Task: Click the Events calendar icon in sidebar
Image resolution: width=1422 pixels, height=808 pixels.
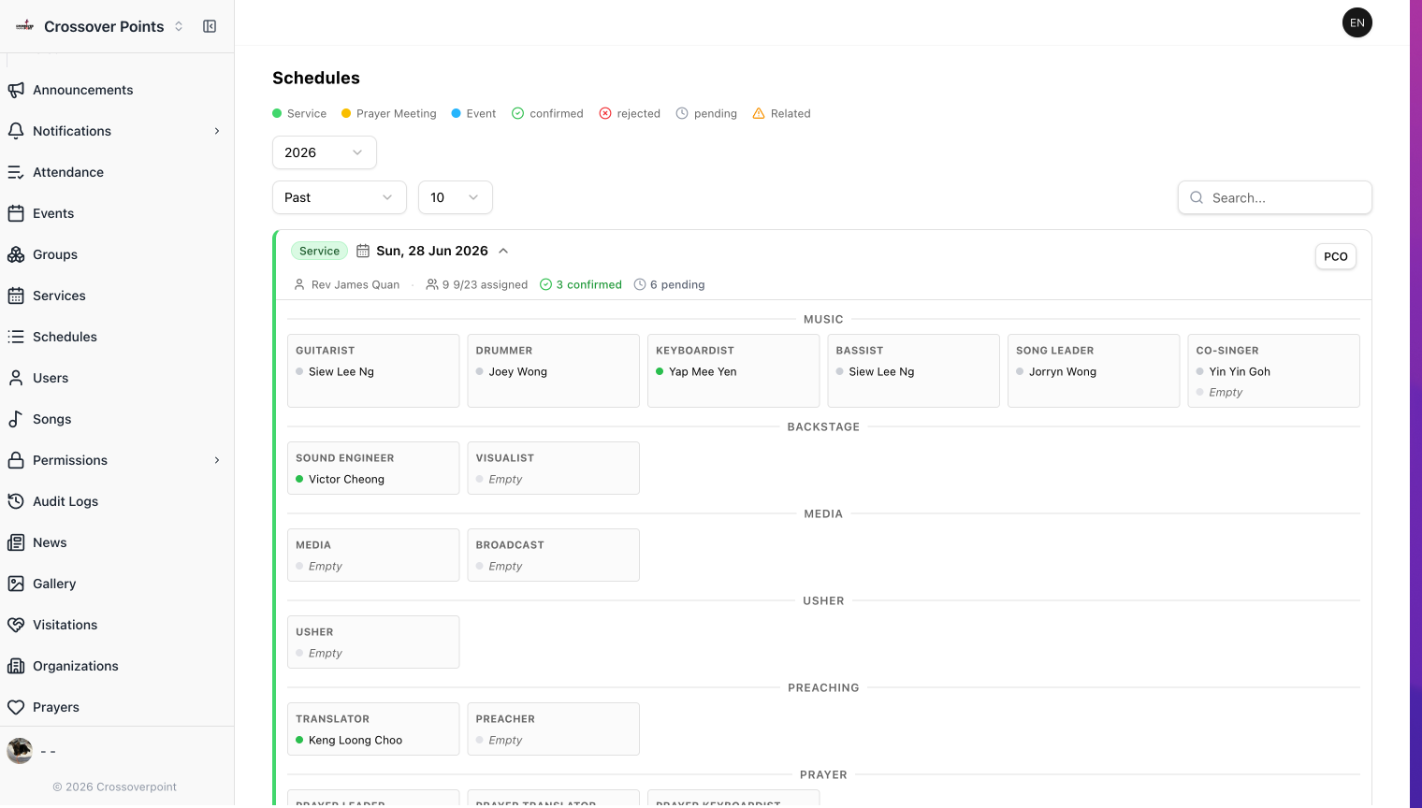Action: click(16, 213)
